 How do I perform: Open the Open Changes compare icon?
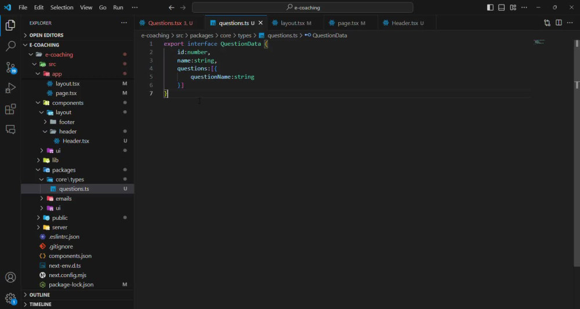pos(547,23)
